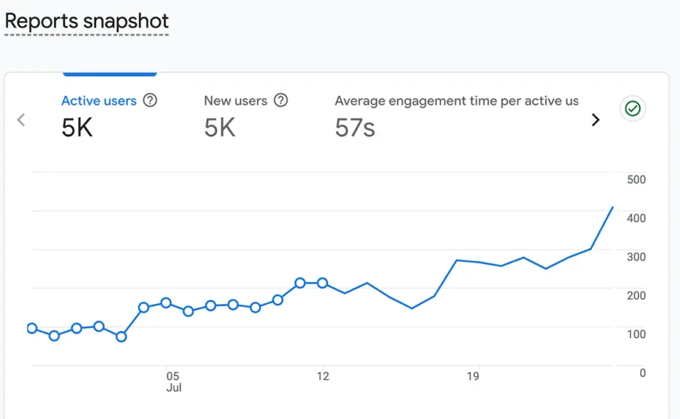
Task: Open the New users help icon
Action: [281, 100]
